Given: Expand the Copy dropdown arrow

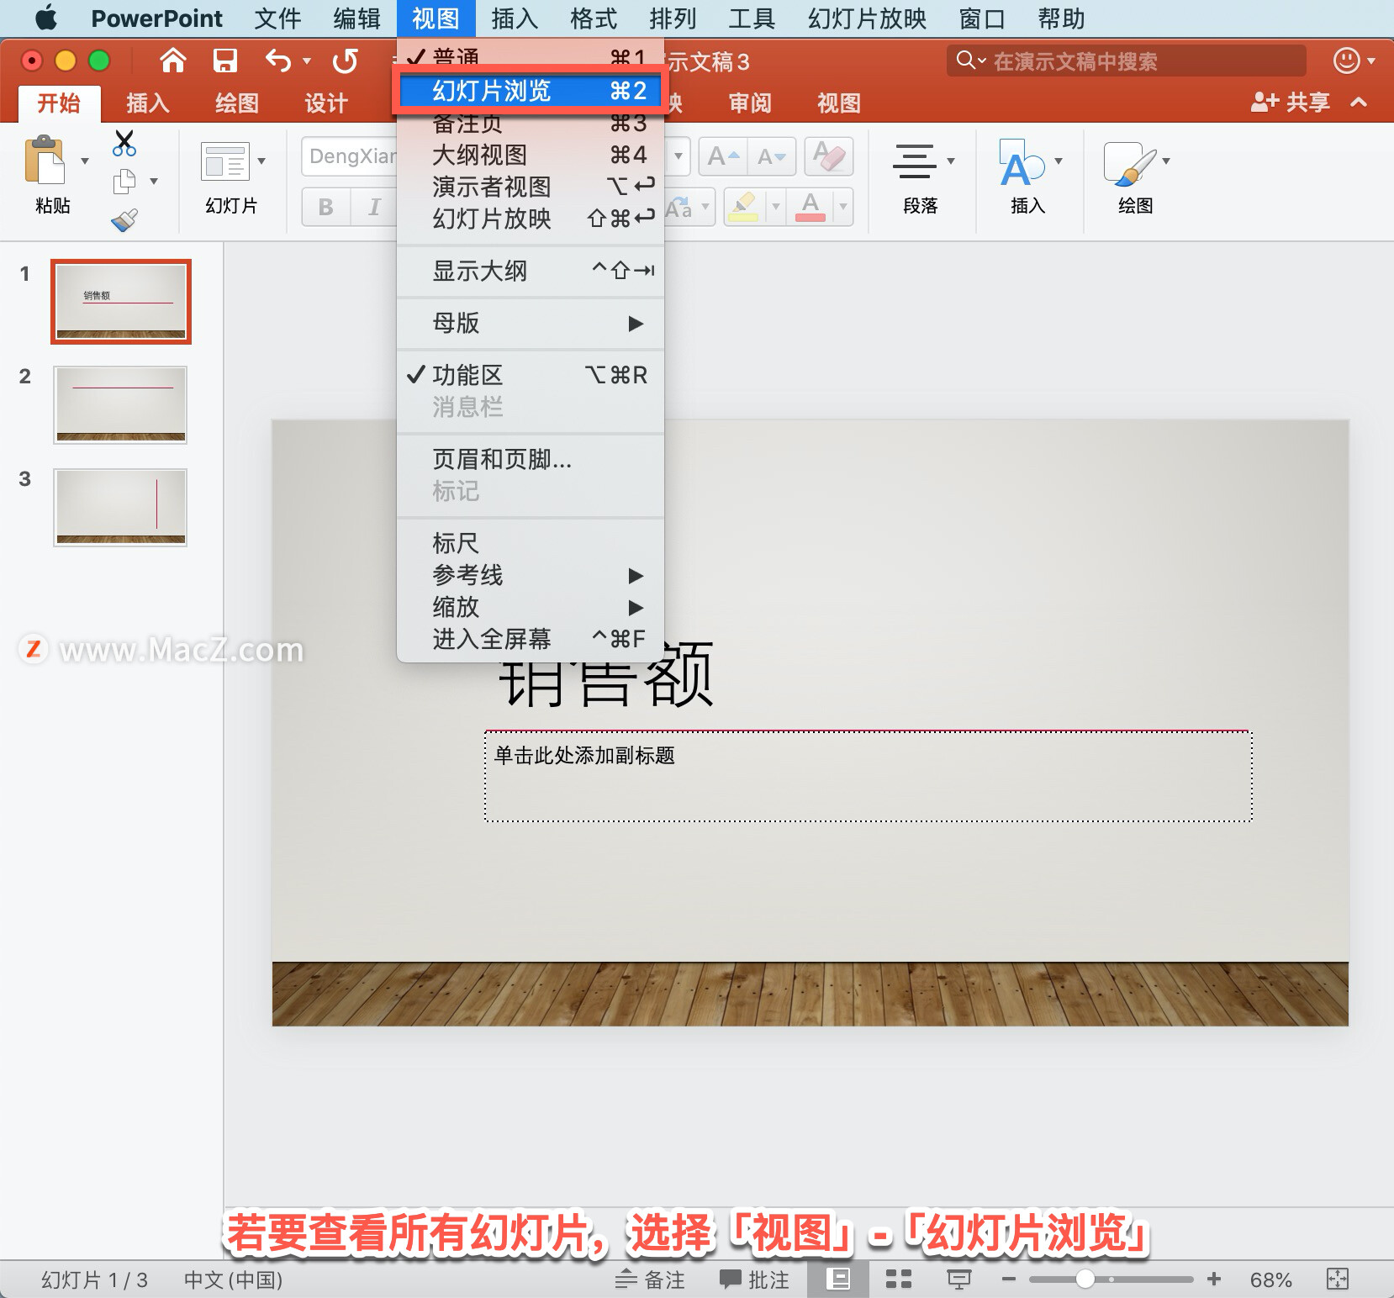Looking at the screenshot, I should click(153, 181).
